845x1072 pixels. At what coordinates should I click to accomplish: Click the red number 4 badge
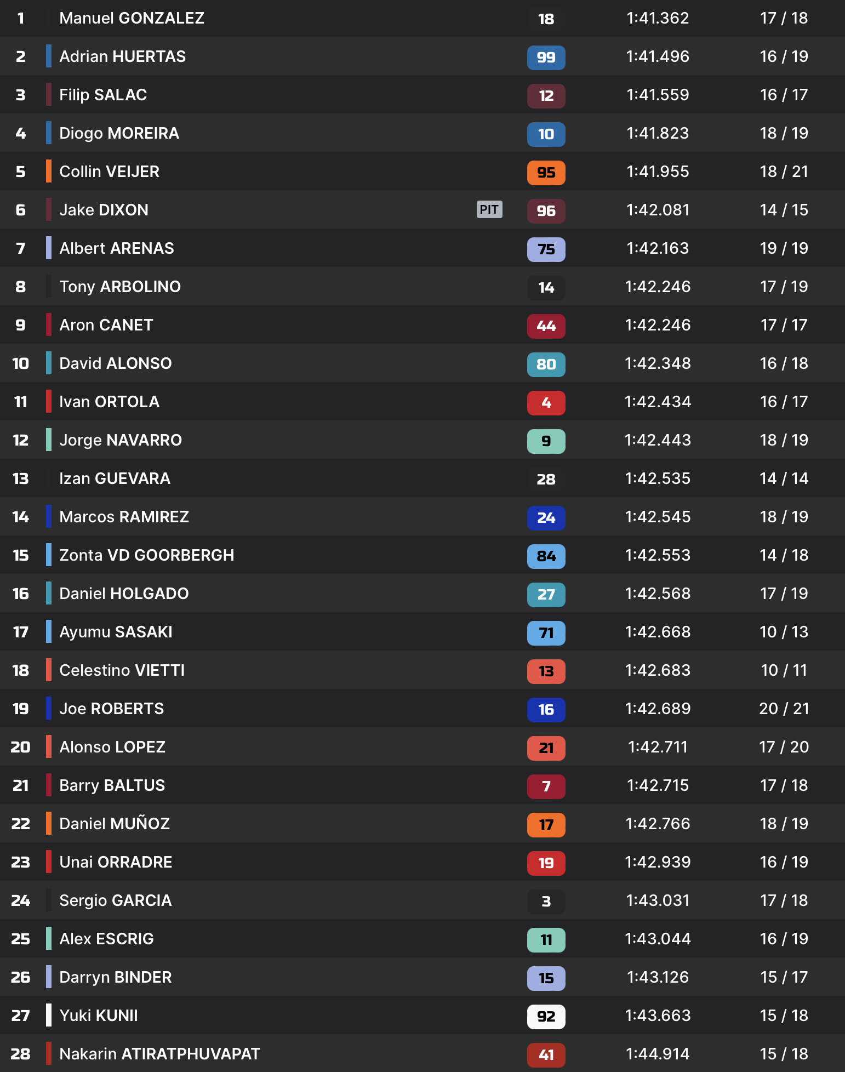[x=546, y=402]
